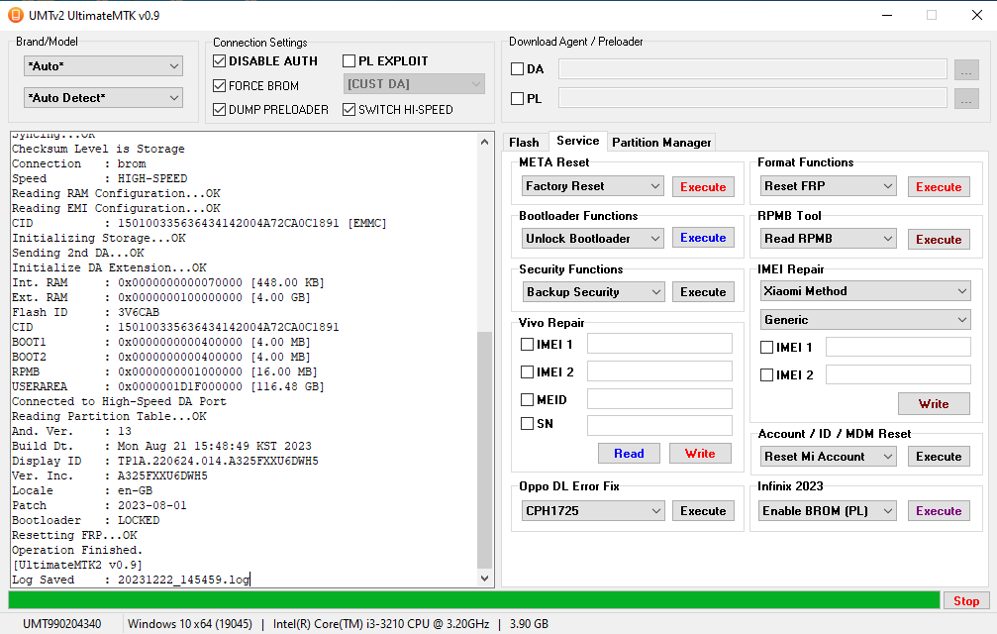Screen dimensions: 997x634
Task: Execute Infinix 2023 function
Action: (939, 510)
